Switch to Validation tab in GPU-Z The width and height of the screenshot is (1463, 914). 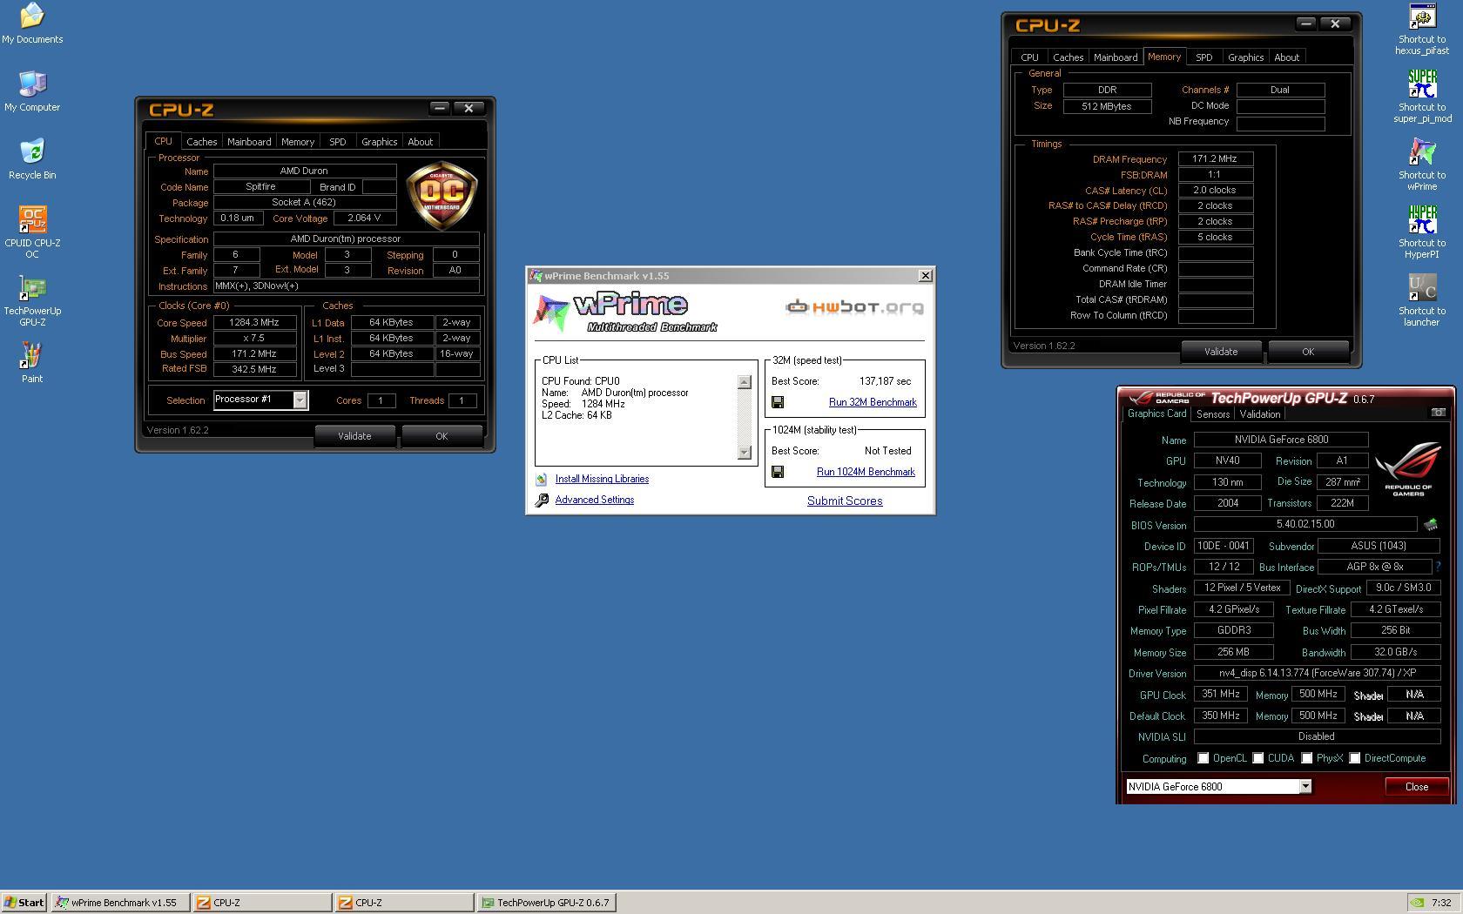point(1259,414)
